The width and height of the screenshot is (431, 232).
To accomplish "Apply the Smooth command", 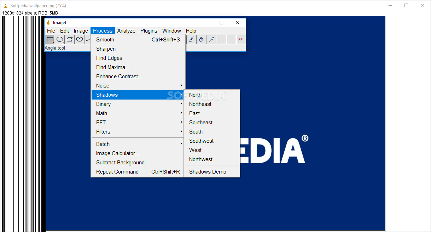I will click(138, 40).
